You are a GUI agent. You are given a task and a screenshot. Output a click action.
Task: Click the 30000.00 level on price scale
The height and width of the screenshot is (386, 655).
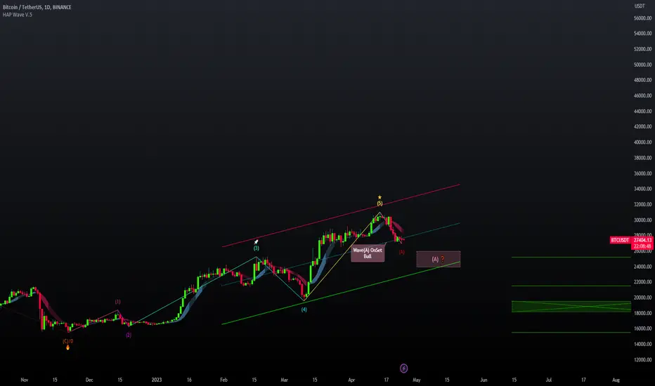pos(642,220)
